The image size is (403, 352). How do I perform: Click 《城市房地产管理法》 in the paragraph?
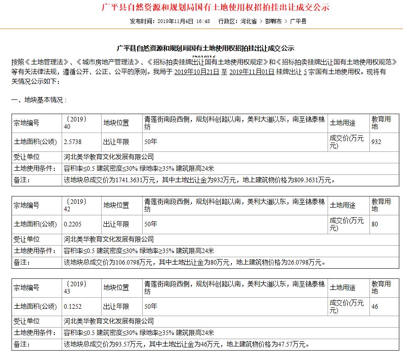108,62
